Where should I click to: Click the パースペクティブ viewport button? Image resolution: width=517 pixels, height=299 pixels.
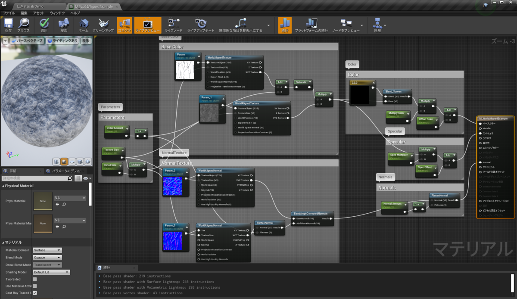pos(27,41)
